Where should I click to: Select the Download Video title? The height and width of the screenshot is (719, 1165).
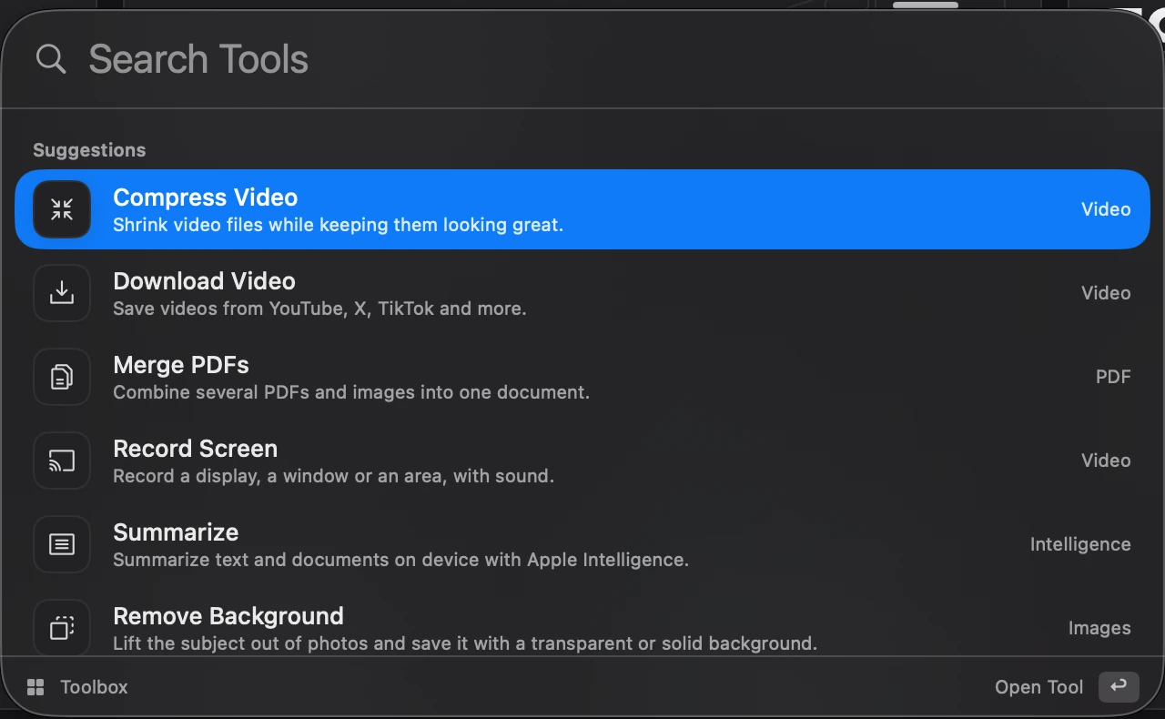pos(205,281)
